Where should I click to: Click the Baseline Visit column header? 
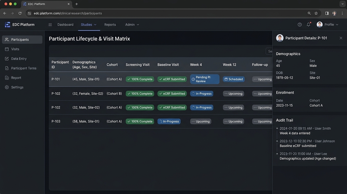tap(168, 65)
